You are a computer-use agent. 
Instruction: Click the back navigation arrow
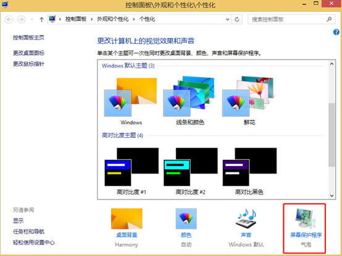click(x=9, y=20)
